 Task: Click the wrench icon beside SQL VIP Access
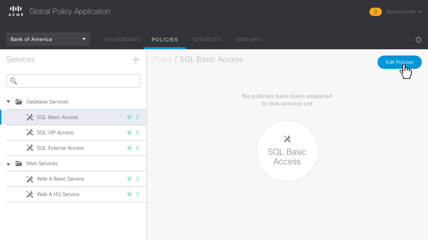click(30, 132)
